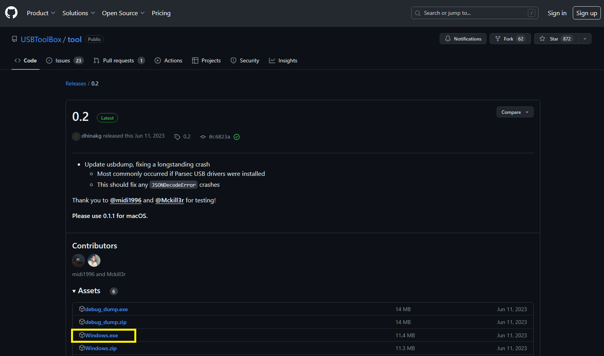Click the Sign up button
The image size is (604, 356).
(586, 13)
